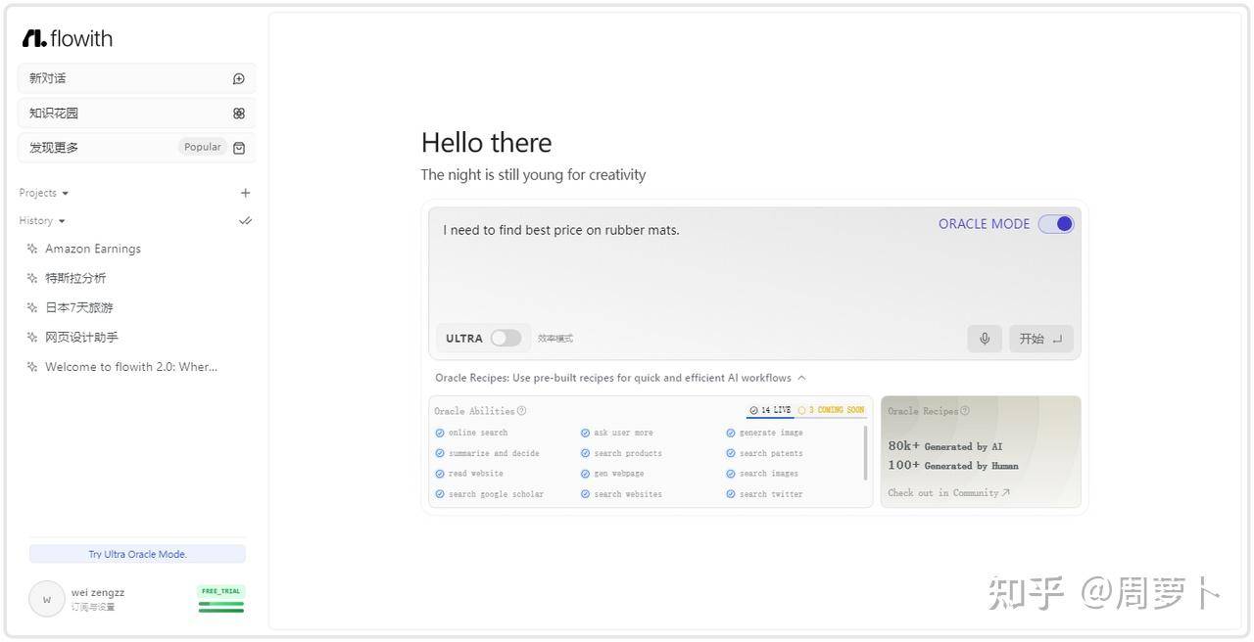Click Try Ultra Oracle Mode banner
Viewport: 1254px width, 642px height.
pos(137,554)
